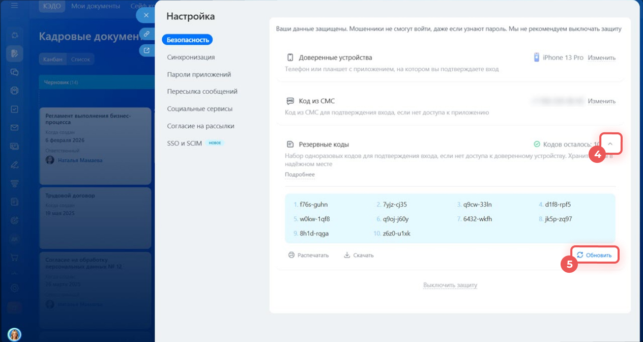Viewport: 643px width, 342px height.
Task: Open the Подробнее link
Action: 300,175
